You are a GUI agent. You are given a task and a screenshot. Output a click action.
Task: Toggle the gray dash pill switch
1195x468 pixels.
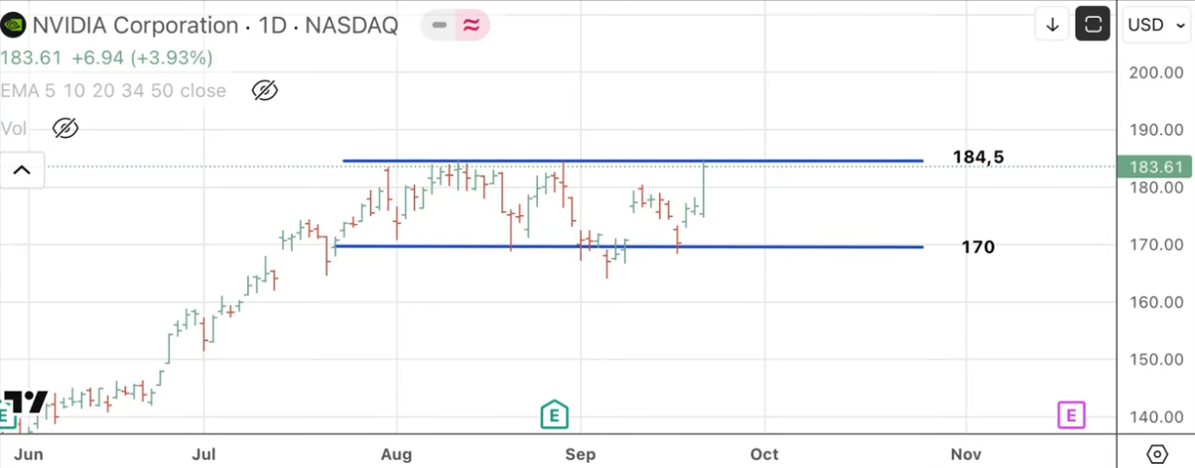pos(439,25)
